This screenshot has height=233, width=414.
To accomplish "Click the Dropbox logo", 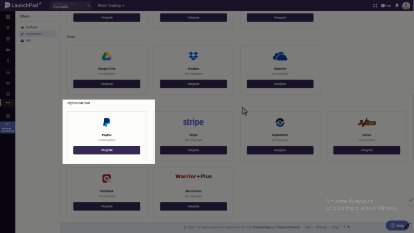I will click(193, 56).
